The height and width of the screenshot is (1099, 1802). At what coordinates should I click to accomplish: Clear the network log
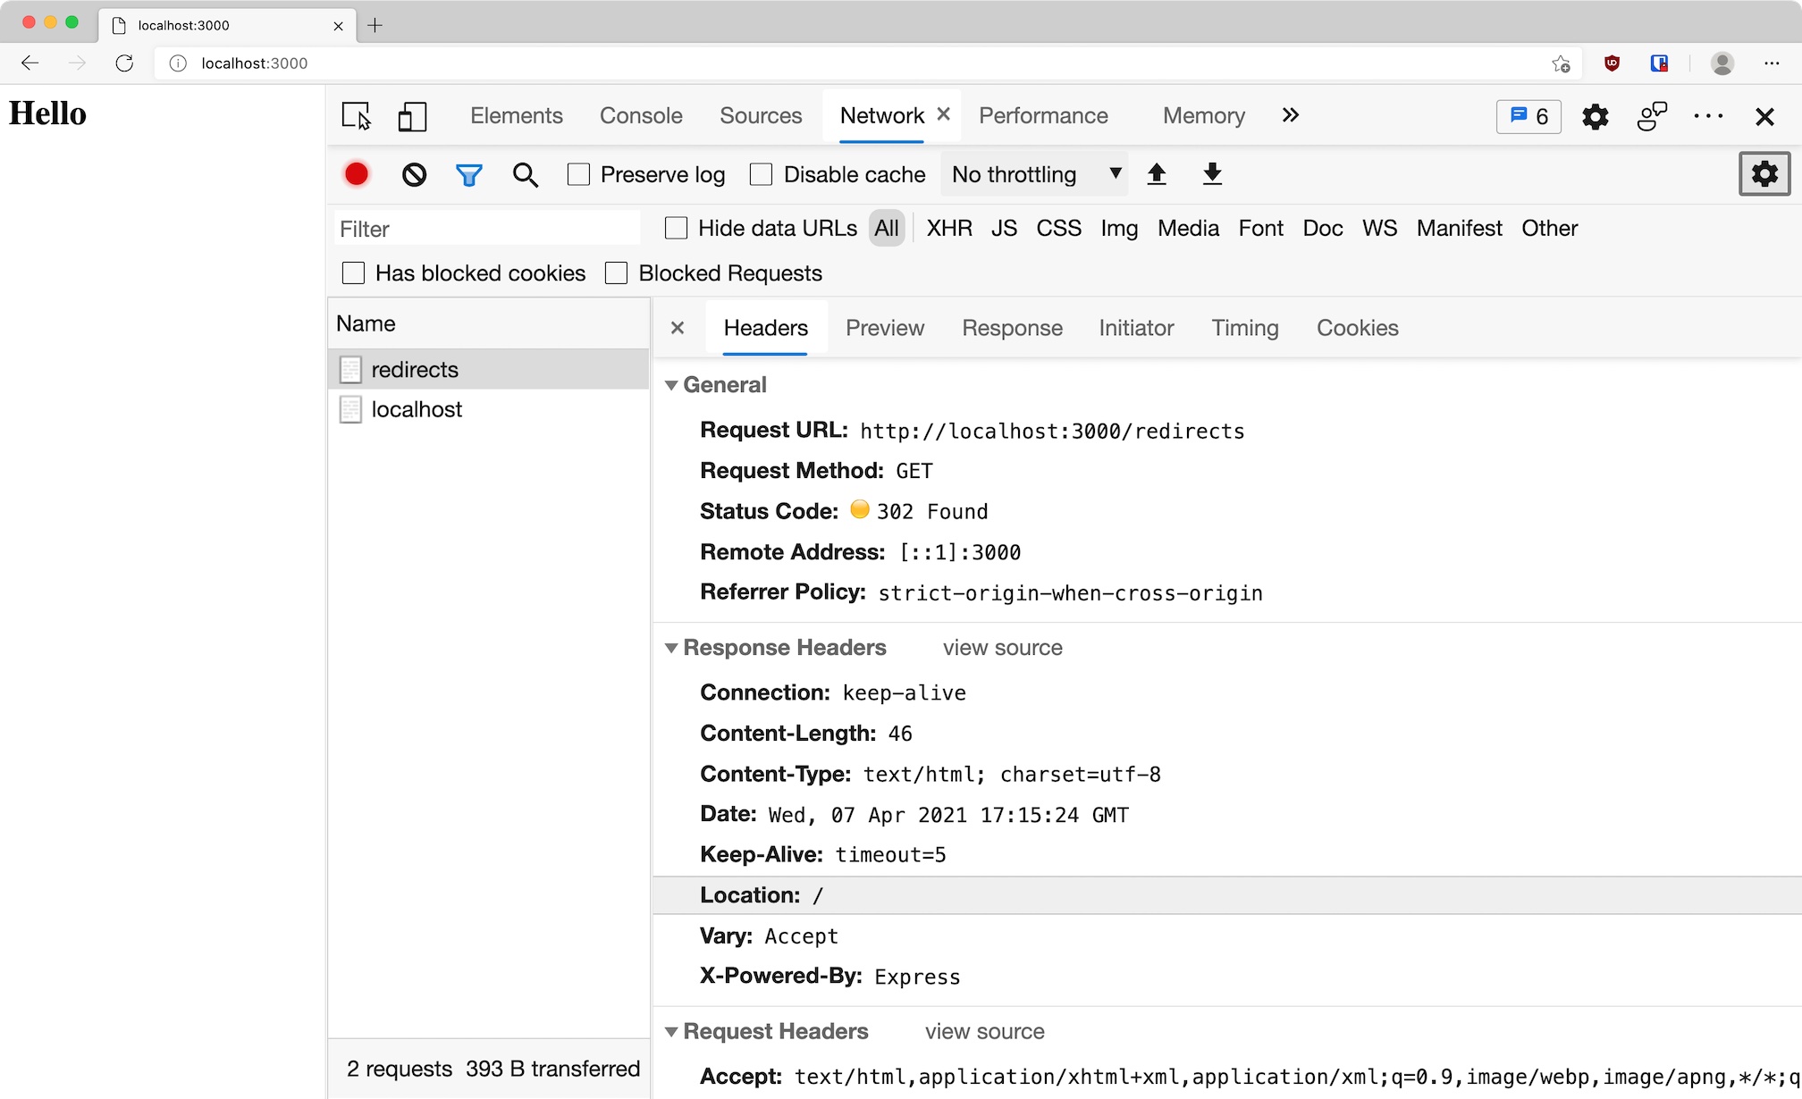(x=414, y=174)
